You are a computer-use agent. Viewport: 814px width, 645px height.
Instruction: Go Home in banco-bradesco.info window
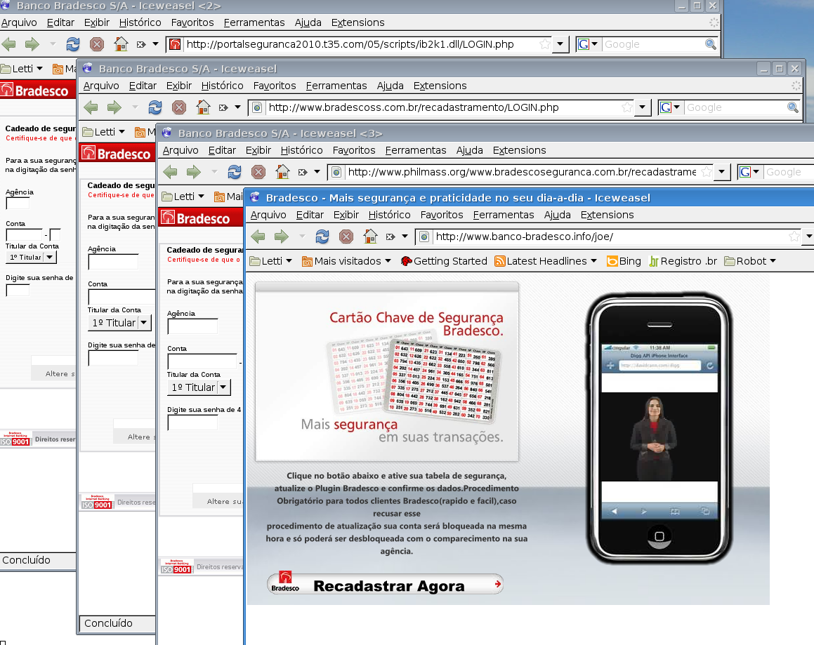coord(370,237)
